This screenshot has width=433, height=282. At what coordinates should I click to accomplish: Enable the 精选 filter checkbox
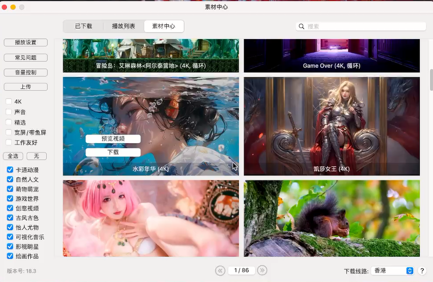[9, 122]
